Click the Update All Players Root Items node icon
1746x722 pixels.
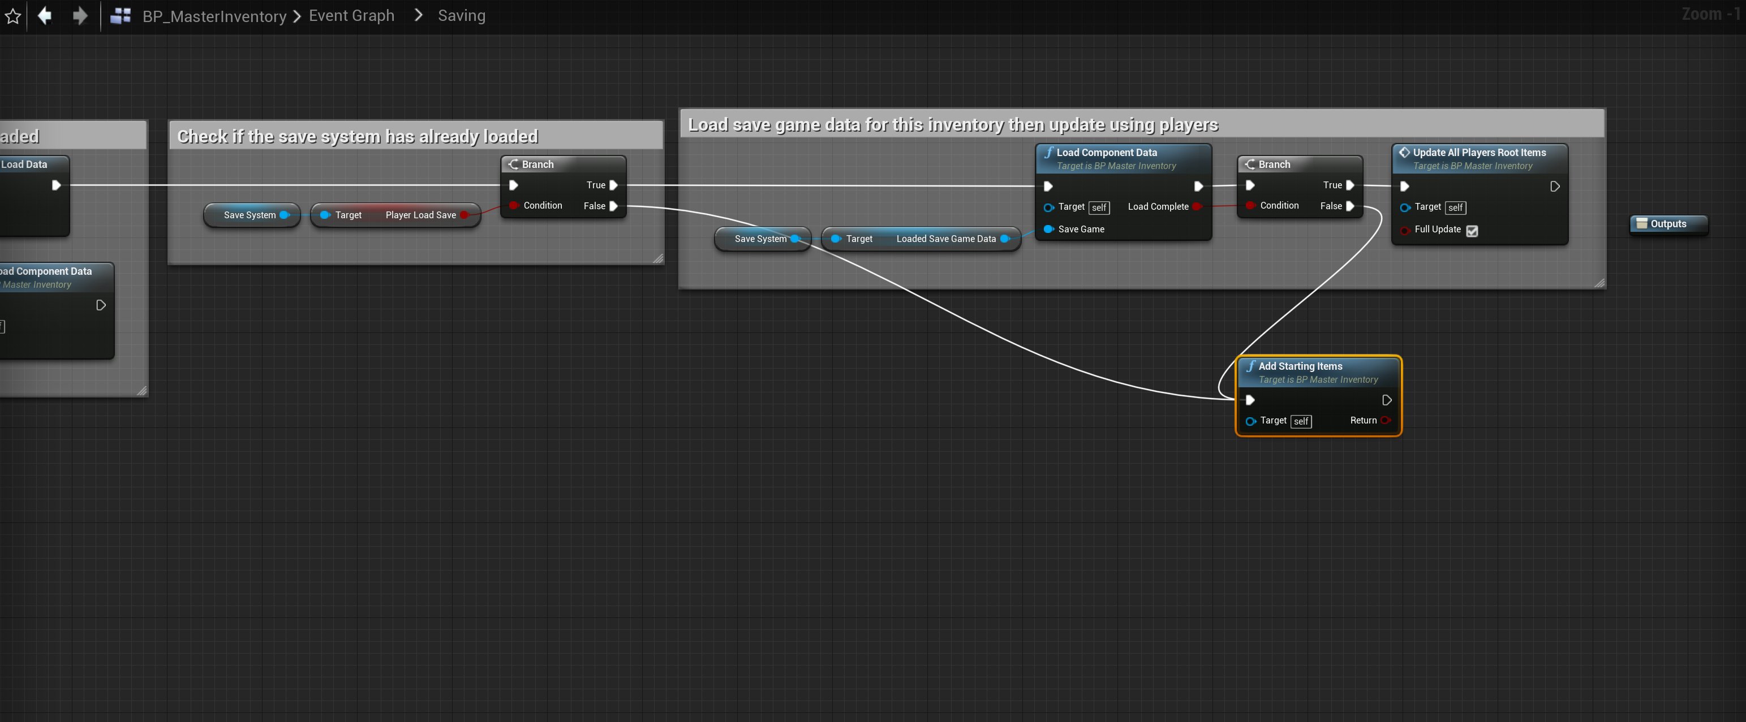pos(1404,153)
